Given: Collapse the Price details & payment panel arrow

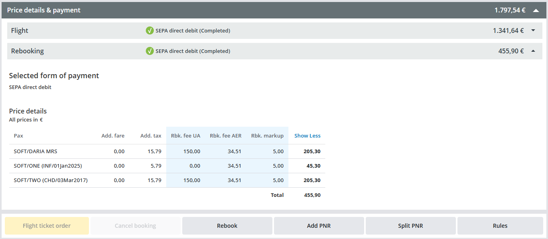Looking at the screenshot, I should pyautogui.click(x=536, y=10).
